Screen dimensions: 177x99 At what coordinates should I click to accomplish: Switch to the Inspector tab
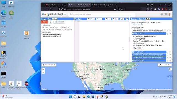134,19
